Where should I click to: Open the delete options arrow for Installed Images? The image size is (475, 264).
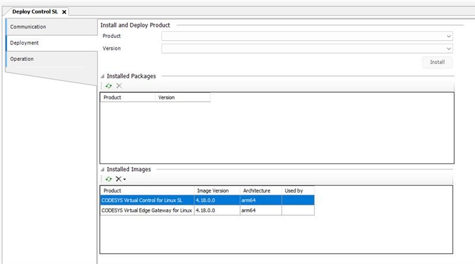tap(125, 180)
